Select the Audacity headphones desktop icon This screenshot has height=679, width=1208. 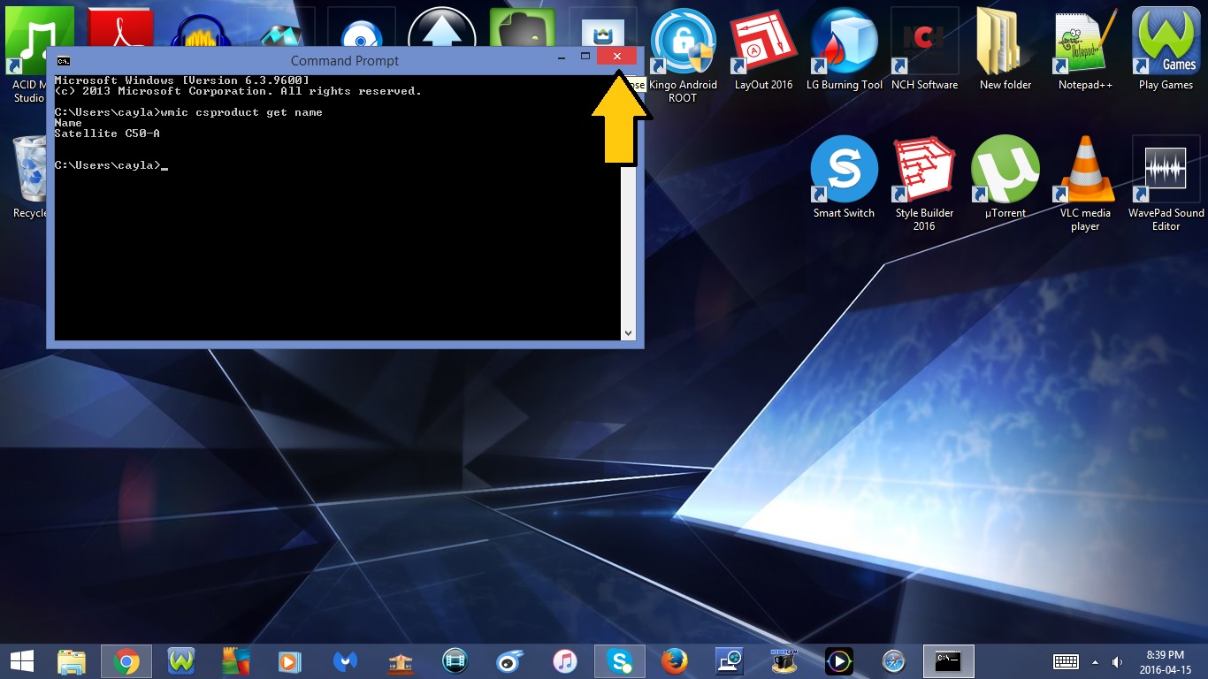point(201,28)
